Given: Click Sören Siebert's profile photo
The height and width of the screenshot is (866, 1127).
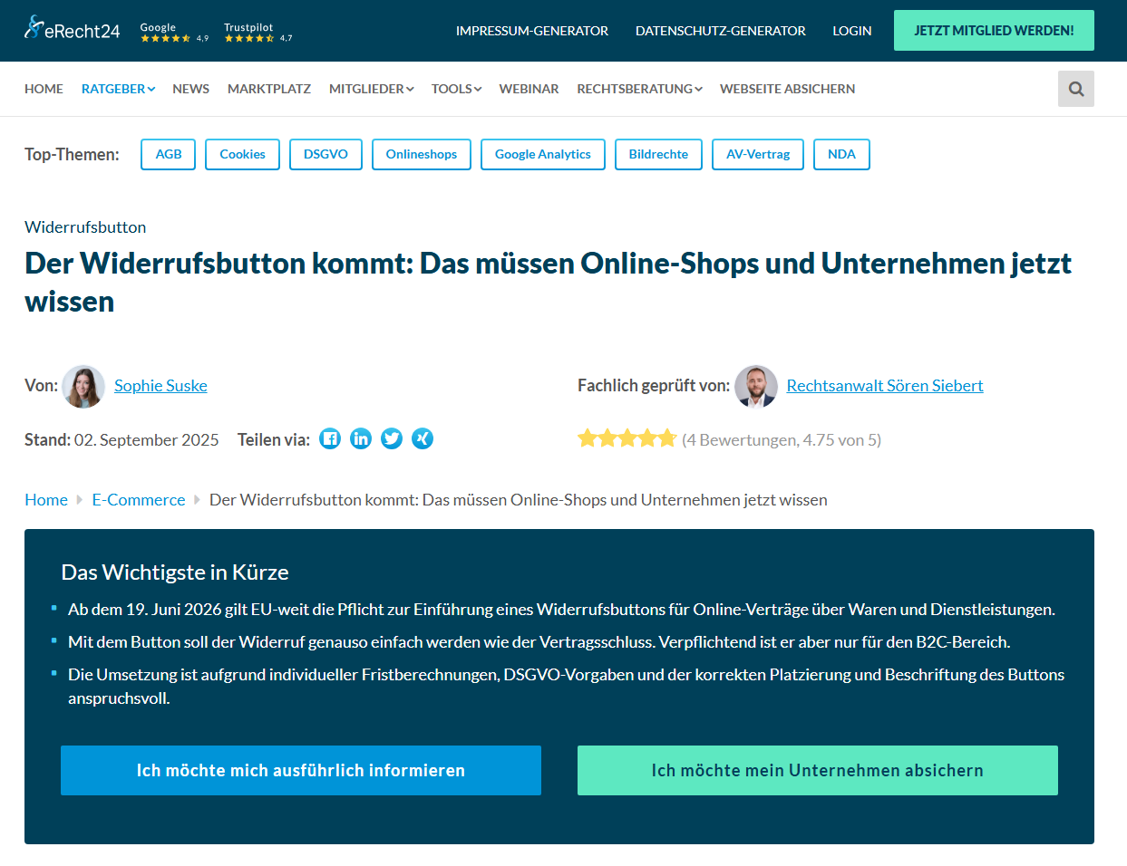Looking at the screenshot, I should coord(756,387).
